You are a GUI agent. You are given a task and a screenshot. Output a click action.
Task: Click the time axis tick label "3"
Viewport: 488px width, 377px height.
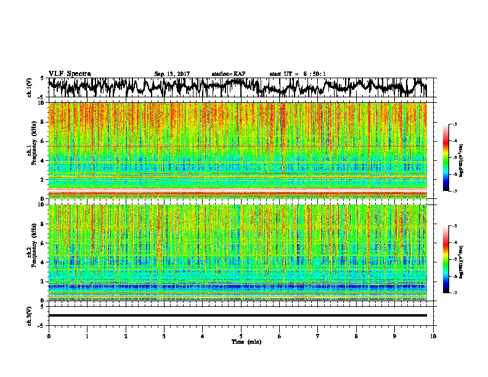click(164, 336)
